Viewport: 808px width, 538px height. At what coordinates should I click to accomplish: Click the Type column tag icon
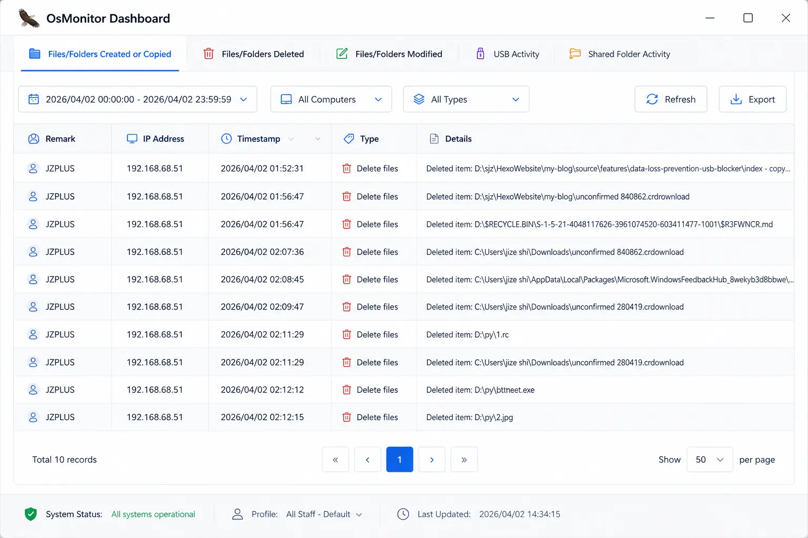[349, 139]
